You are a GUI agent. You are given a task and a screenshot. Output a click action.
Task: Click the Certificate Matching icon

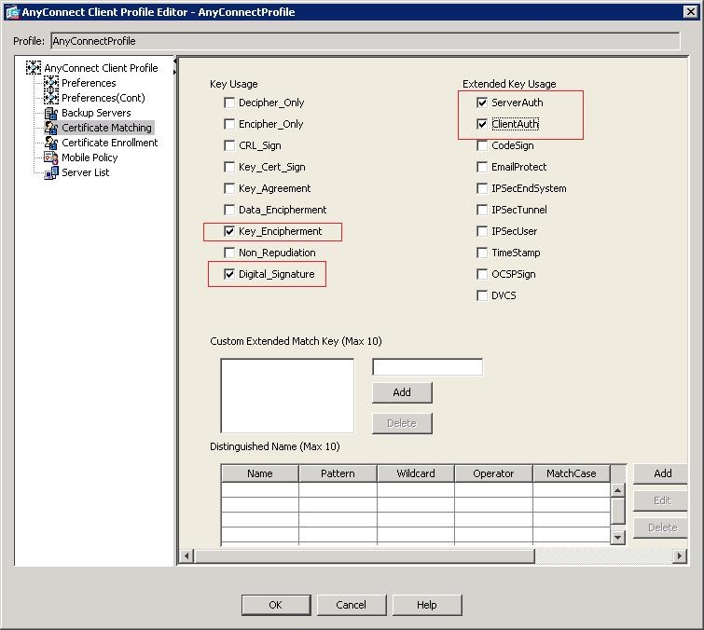[x=51, y=128]
